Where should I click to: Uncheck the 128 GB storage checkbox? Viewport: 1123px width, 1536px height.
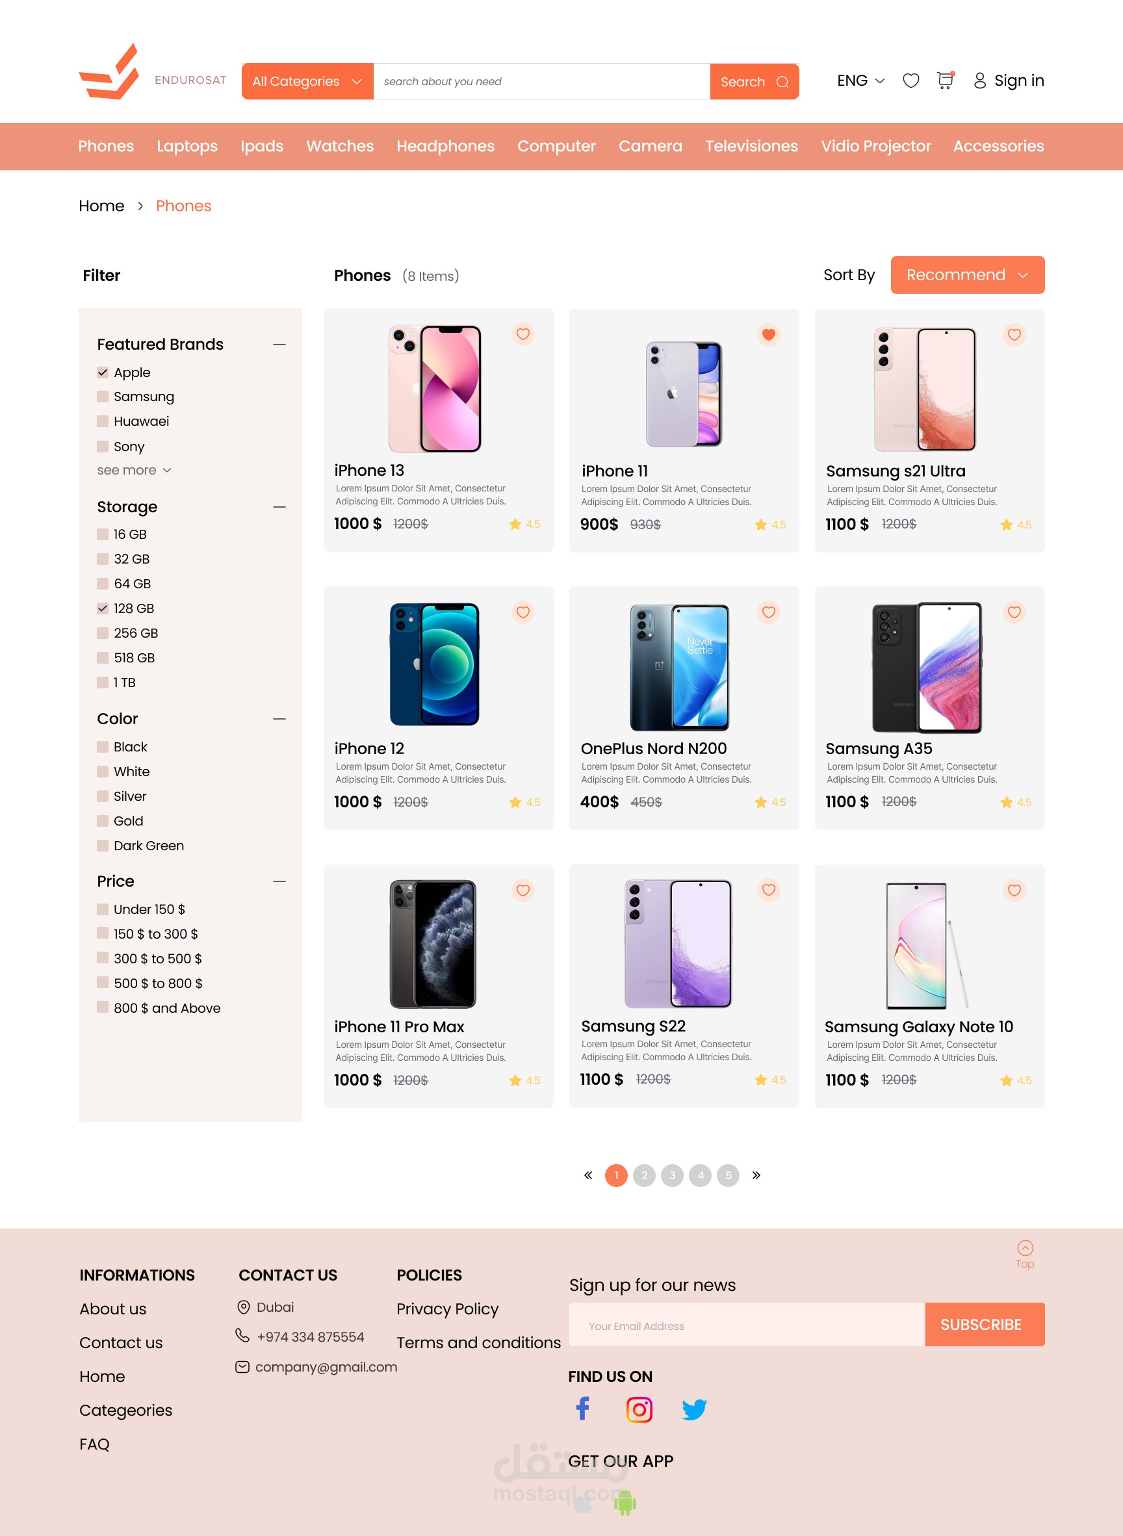(103, 608)
